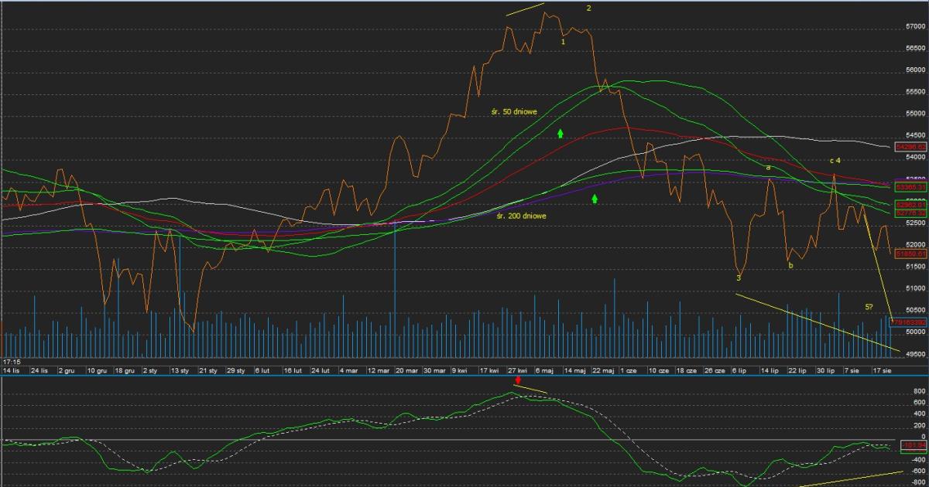Click the 800 level on the oscillator axis
929x487 pixels.
click(919, 392)
